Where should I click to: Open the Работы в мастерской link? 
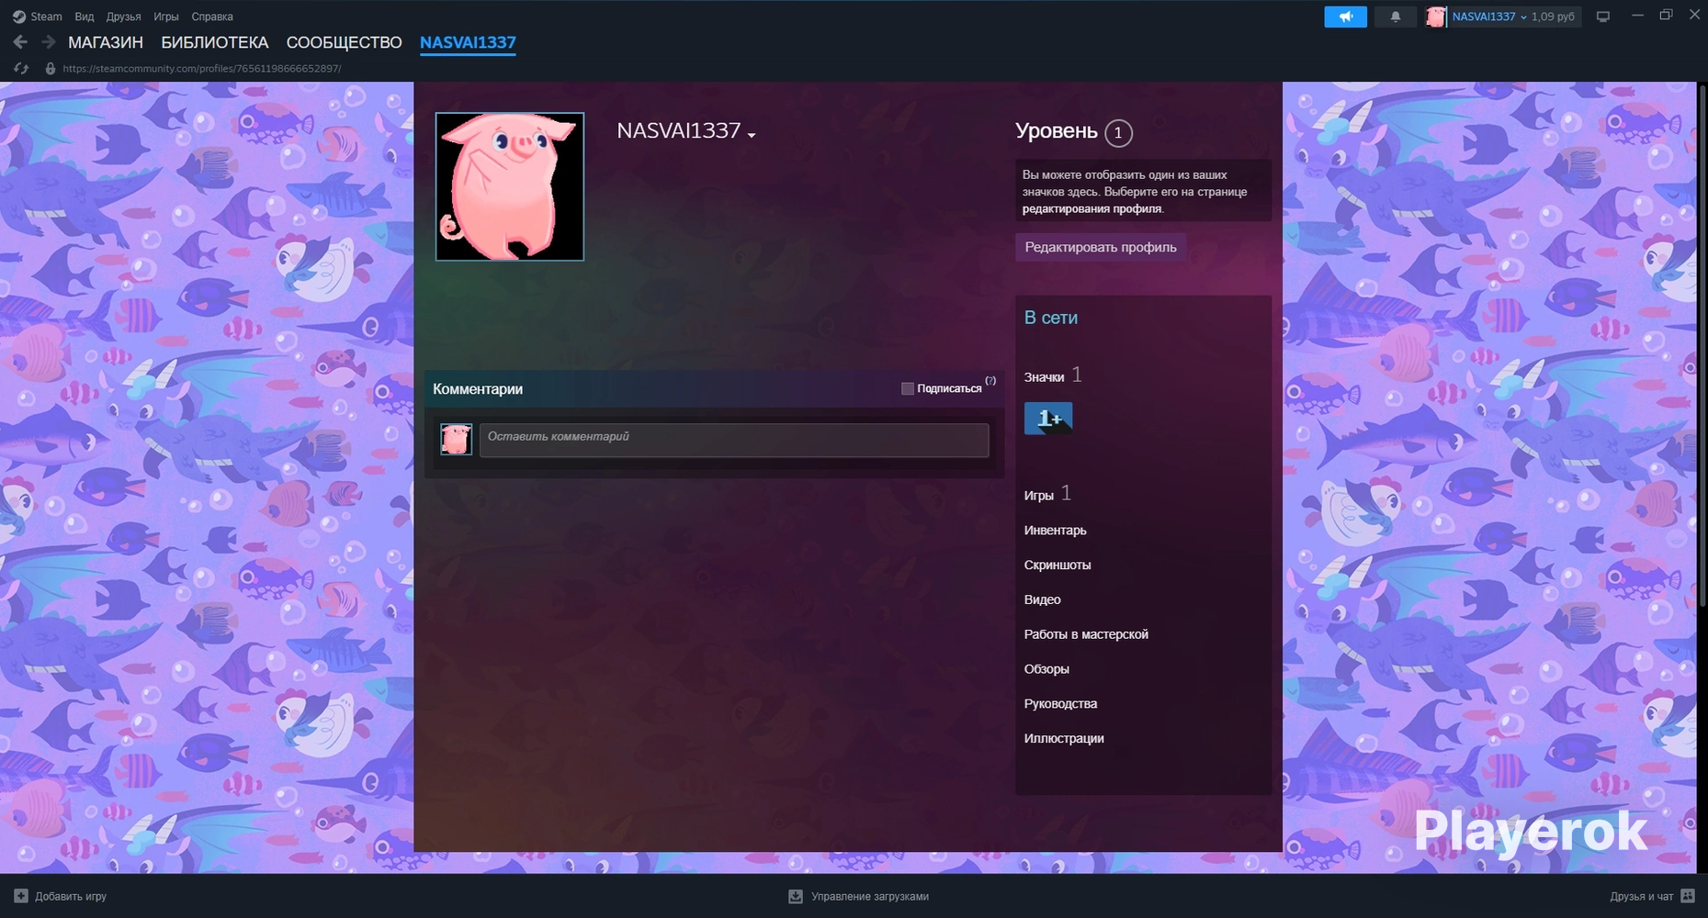pos(1086,634)
